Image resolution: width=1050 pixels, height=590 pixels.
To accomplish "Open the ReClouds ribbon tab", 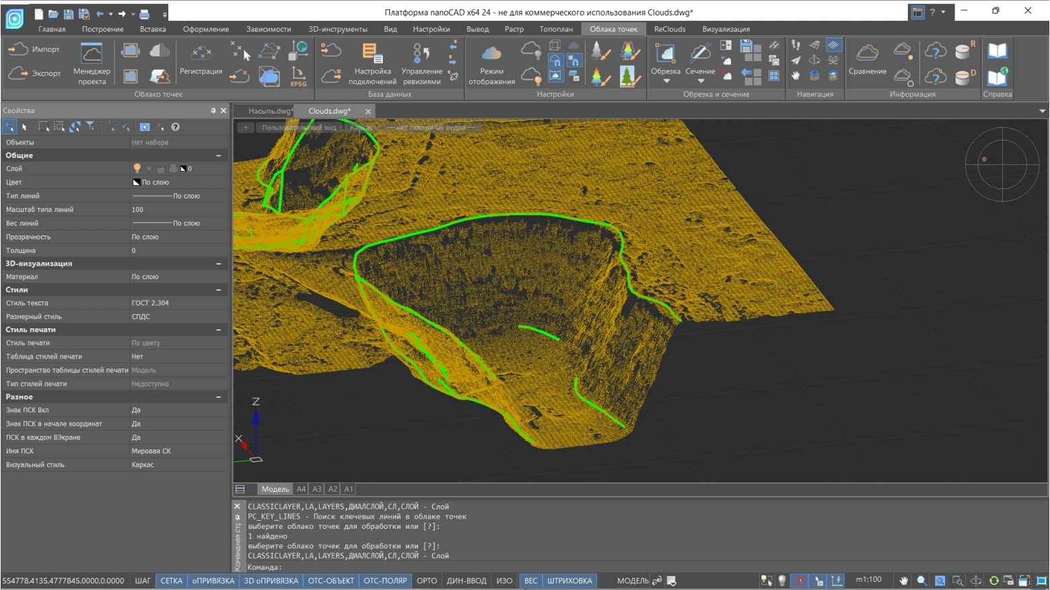I will [670, 29].
